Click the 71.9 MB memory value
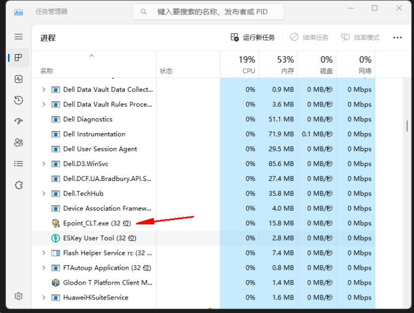414x313 pixels. 281,134
